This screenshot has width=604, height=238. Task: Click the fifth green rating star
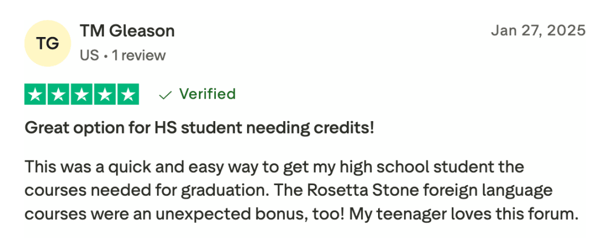[x=127, y=95]
